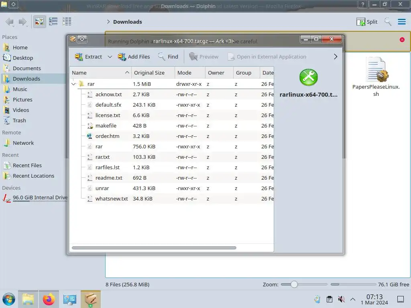Click the Preview toolbar button
Image resolution: width=411 pixels, height=308 pixels.
(203, 57)
